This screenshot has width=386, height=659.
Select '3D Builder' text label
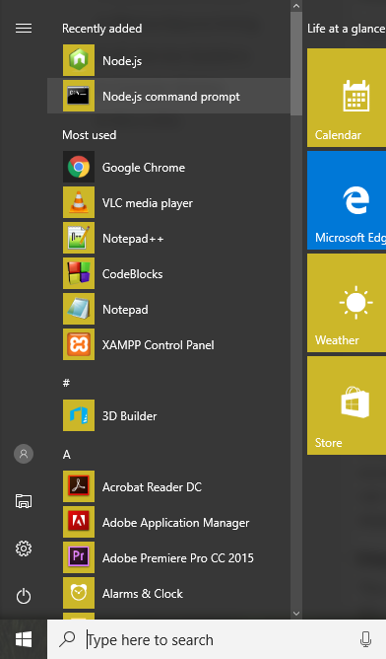(130, 416)
